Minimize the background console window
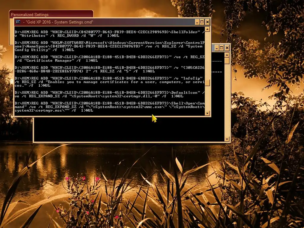The height and width of the screenshot is (228, 304). tap(217, 48)
